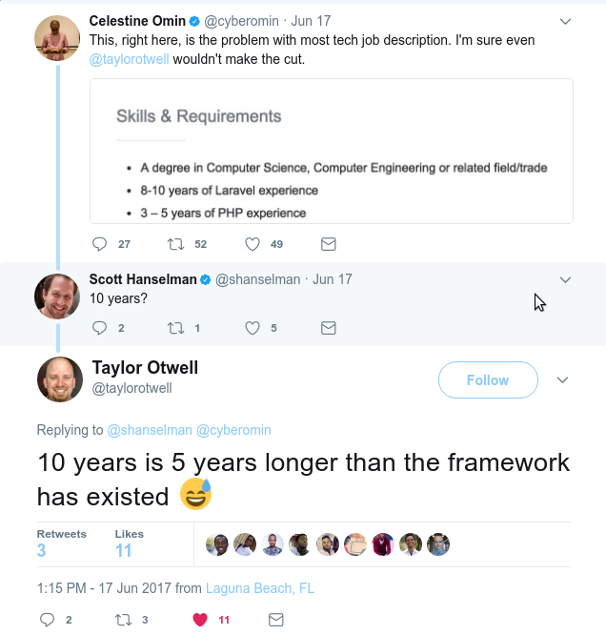
Task: Reply to Scott Hanselman's tweet
Action: [x=100, y=328]
